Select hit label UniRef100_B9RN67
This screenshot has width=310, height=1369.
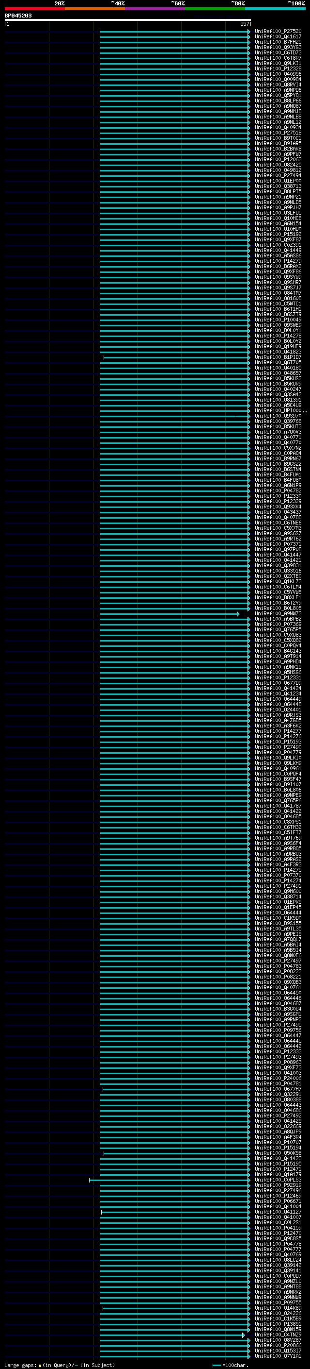tap(278, 458)
